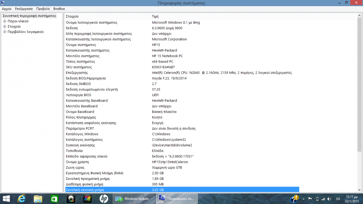Select the Κατασκευαστής λειτουργικού συστήματος row
Image resolution: width=363 pixels, height=204 pixels.
tap(182, 39)
